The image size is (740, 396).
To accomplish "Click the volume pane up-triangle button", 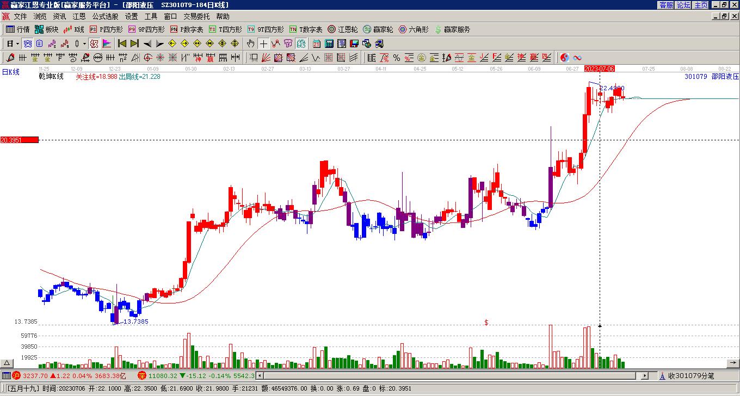I will click(8, 363).
